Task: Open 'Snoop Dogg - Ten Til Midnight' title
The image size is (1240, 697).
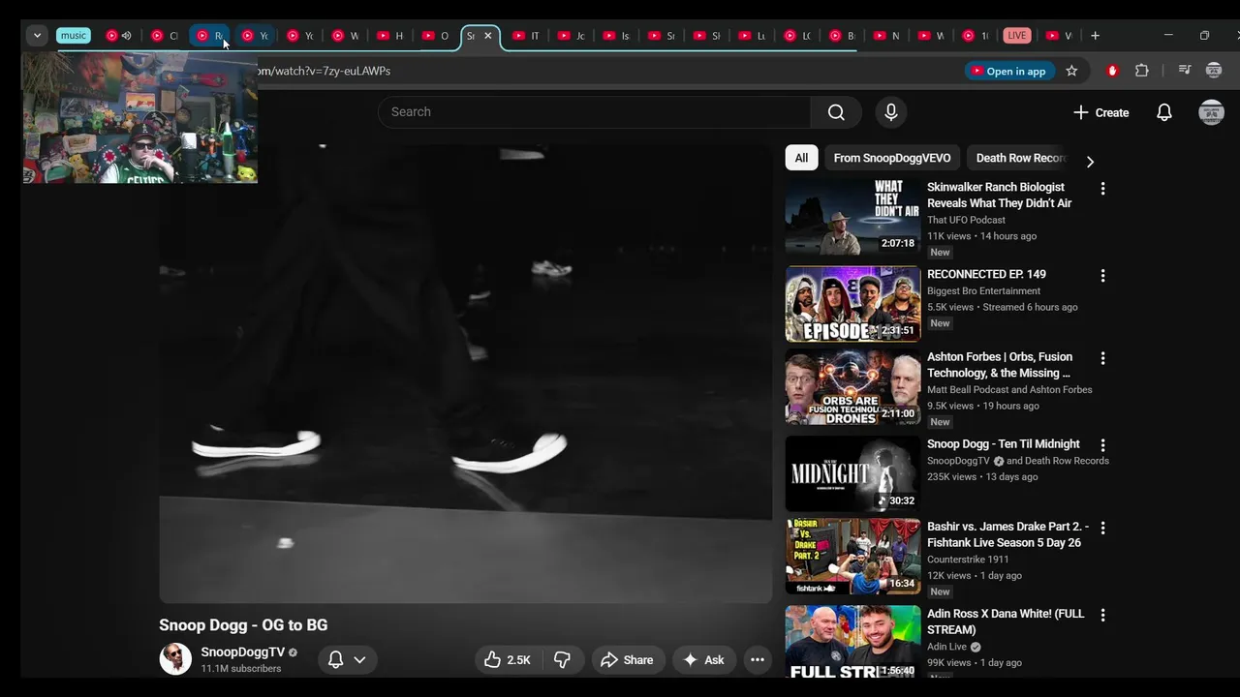Action: click(x=1004, y=444)
